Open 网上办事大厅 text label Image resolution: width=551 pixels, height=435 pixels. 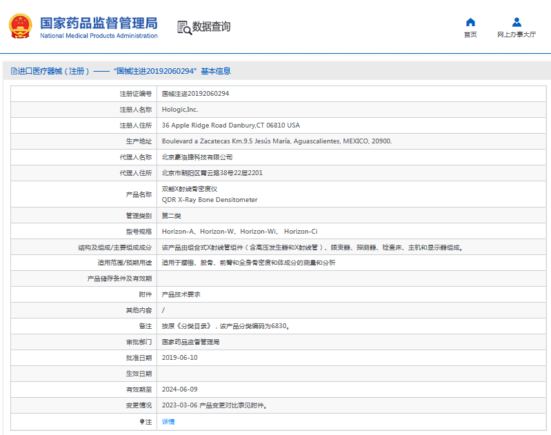pyautogui.click(x=516, y=34)
